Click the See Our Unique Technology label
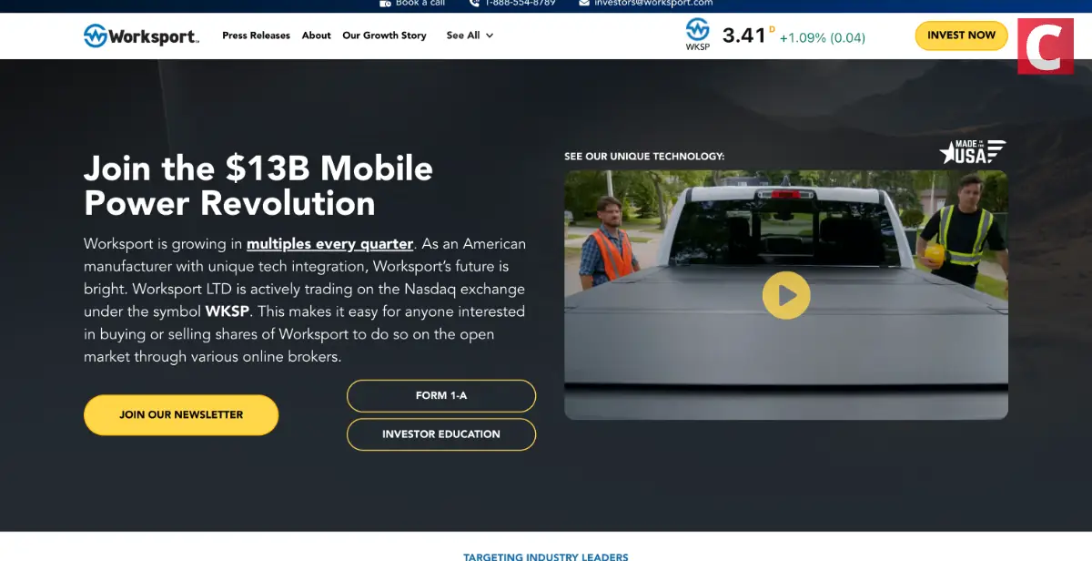 [644, 157]
